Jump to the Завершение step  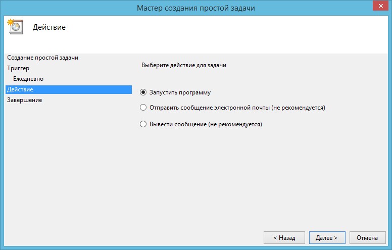[25, 100]
